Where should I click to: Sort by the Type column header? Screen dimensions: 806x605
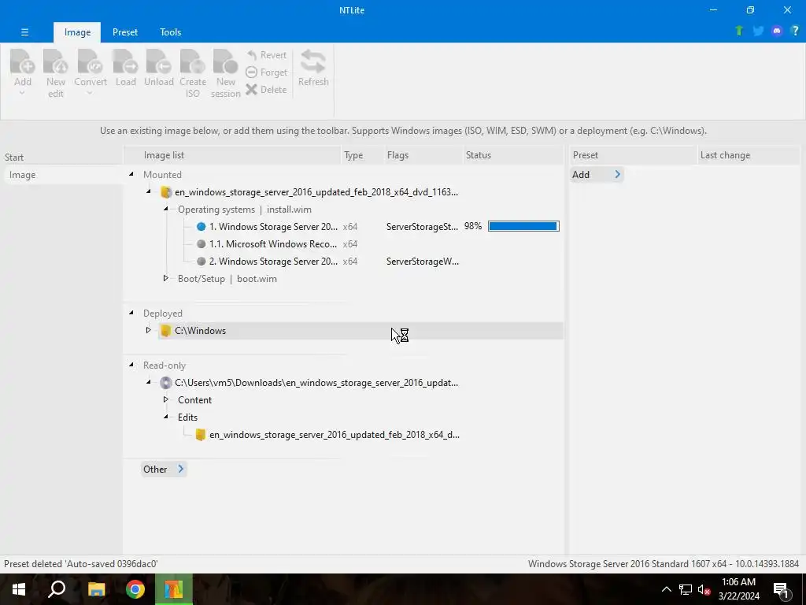click(x=363, y=155)
